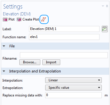Screen dimensions: 110x105
Task: Open the Extrapolation dropdown showing Specific value
Action: (73, 88)
